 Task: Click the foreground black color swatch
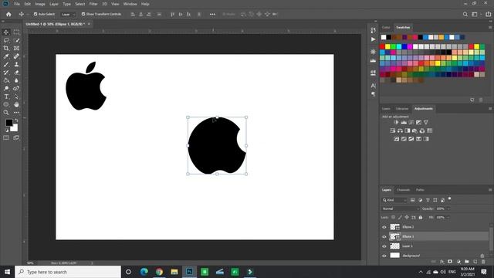pos(8,122)
